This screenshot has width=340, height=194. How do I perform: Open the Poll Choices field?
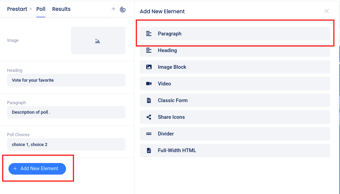point(66,145)
